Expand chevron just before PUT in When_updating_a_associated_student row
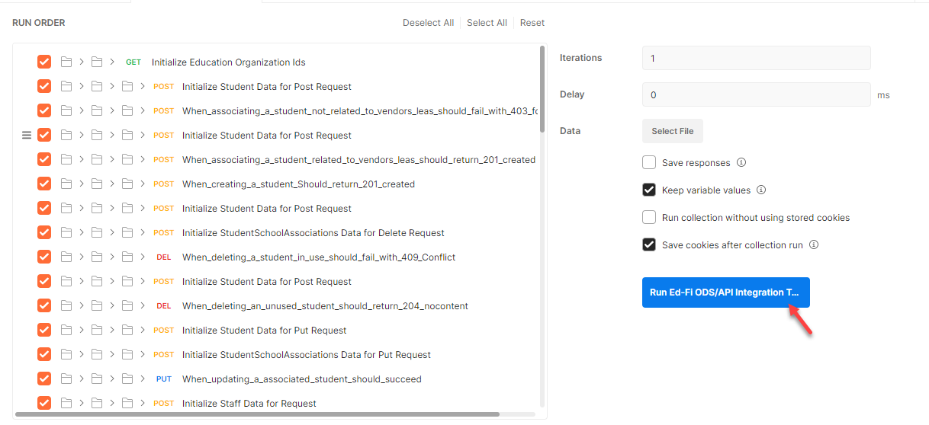Screen dimensions: 929x425 143,379
